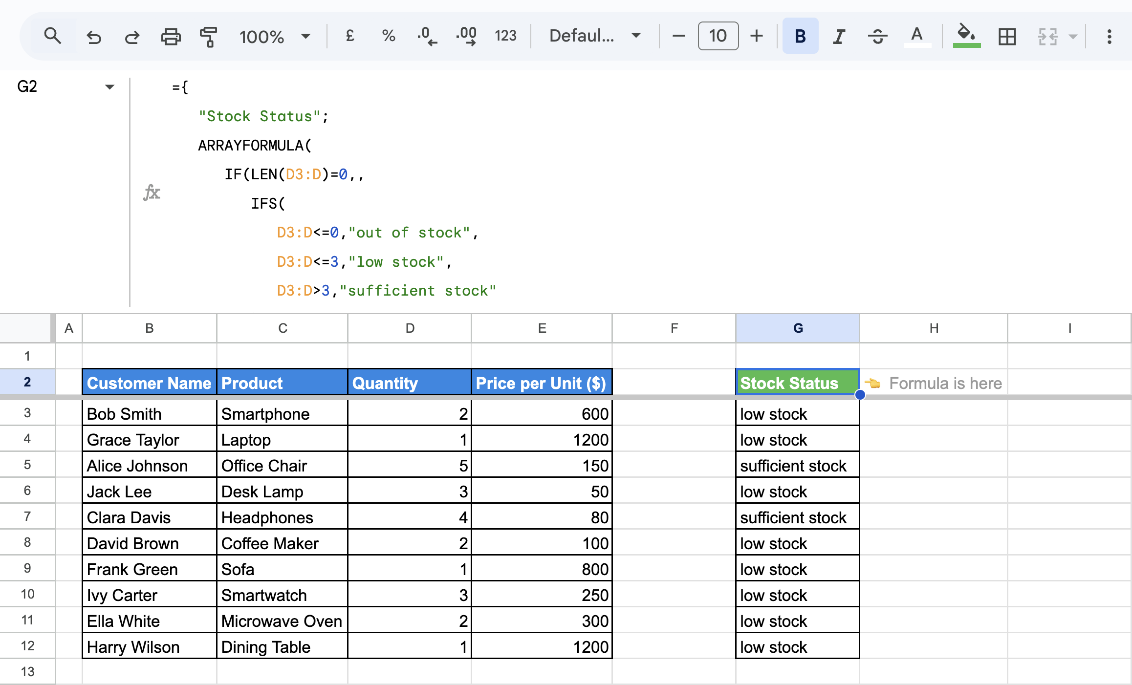
Task: Click the search menus magnifier icon
Action: 52,36
